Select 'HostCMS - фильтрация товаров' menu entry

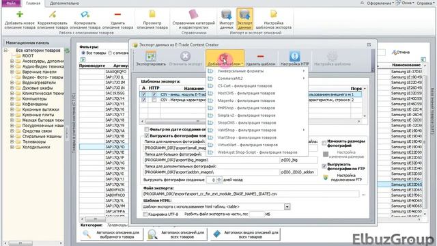246,93
